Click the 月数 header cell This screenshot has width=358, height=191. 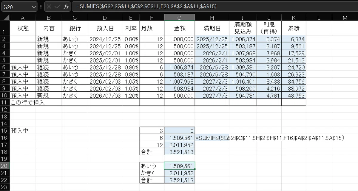click(152, 28)
